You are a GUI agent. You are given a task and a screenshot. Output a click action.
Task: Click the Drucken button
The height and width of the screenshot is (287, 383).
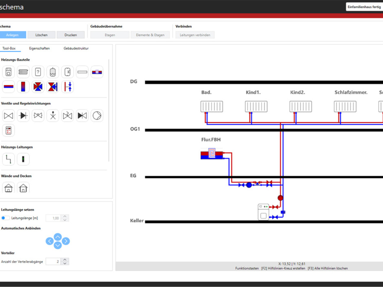pos(70,35)
